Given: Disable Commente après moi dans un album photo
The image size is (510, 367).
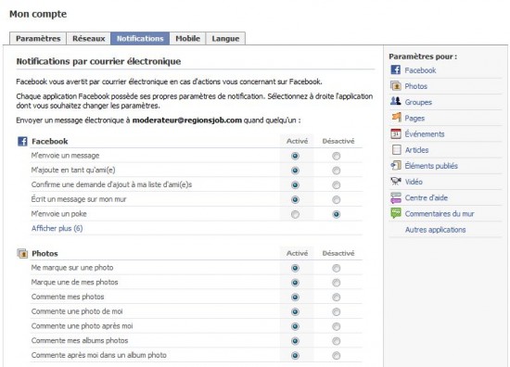Looking at the screenshot, I should point(337,356).
